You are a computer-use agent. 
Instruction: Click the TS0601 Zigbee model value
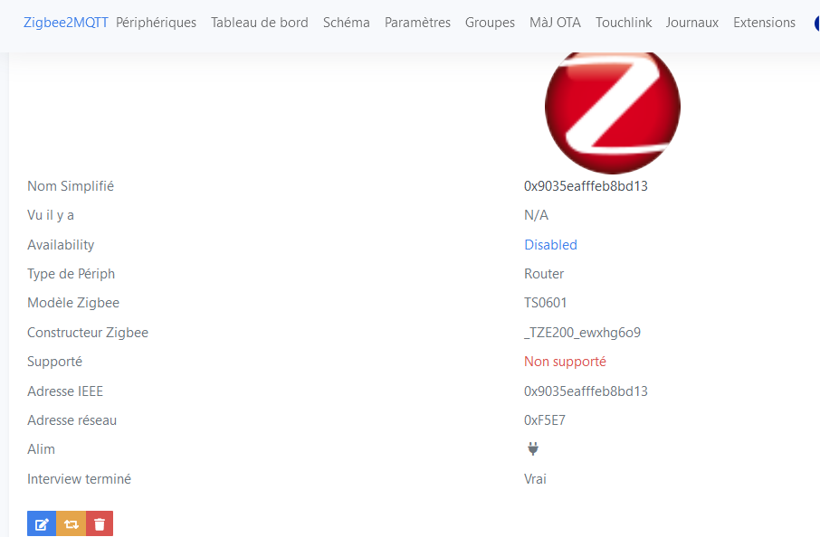coord(546,303)
